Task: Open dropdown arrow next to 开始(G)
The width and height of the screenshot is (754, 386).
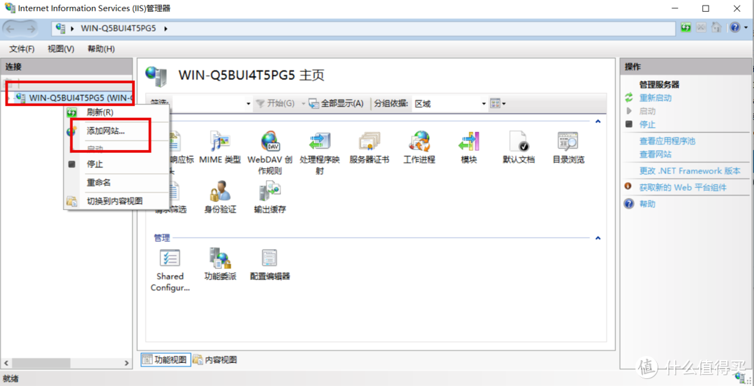Action: point(304,104)
